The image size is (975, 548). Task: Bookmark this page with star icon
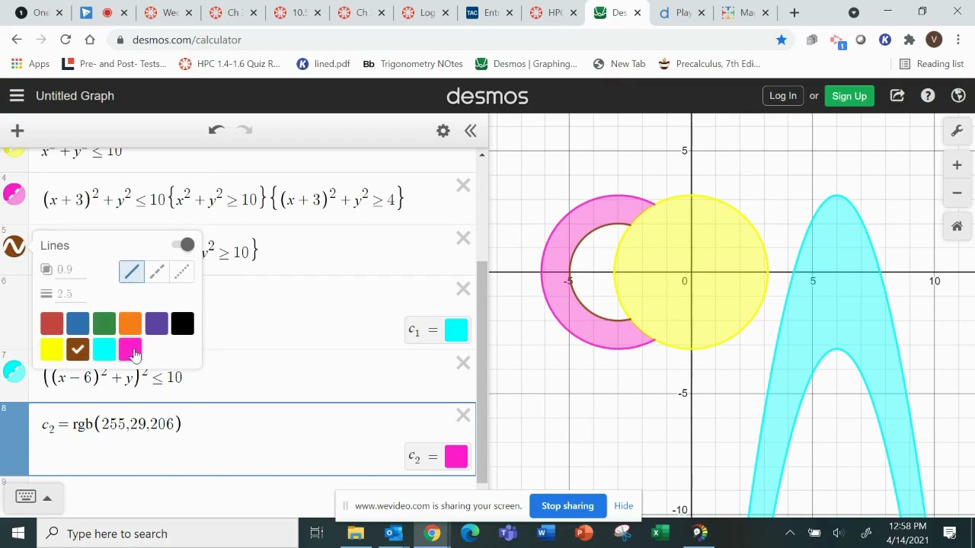click(x=782, y=40)
